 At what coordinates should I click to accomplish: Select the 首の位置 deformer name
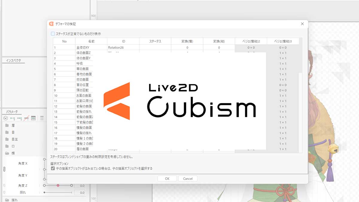[x=82, y=85]
